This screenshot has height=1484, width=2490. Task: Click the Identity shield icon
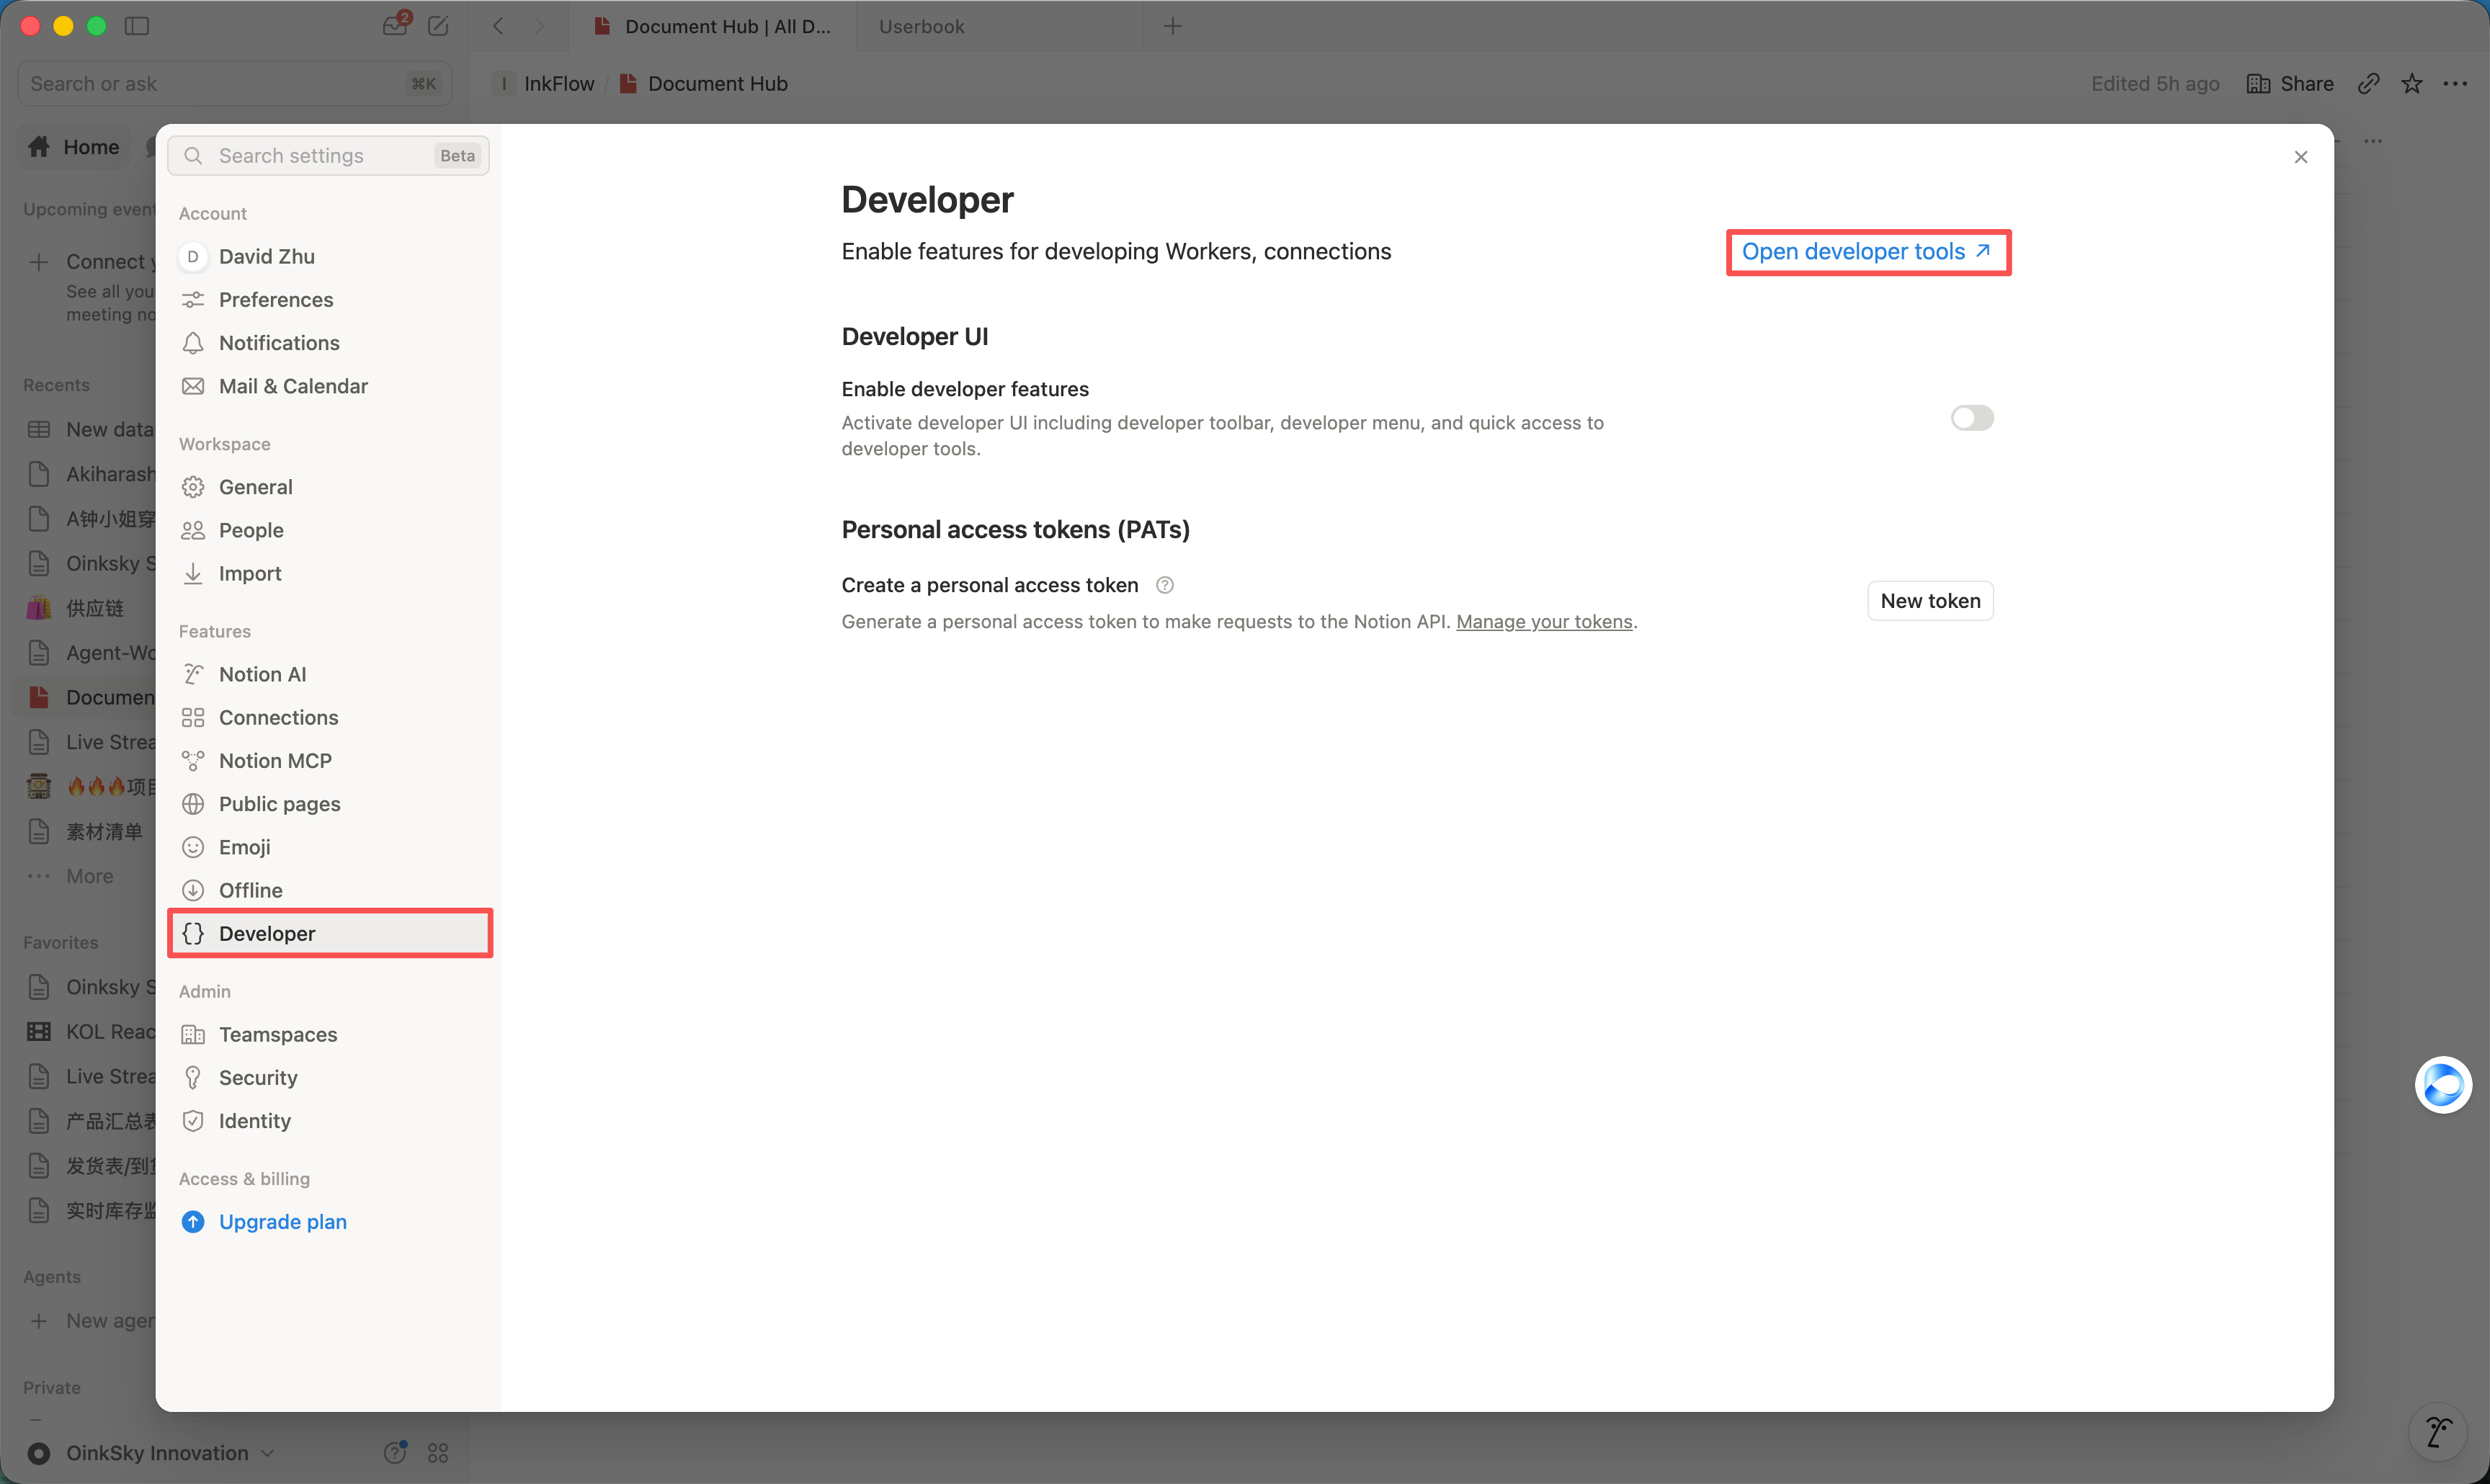pyautogui.click(x=193, y=1121)
